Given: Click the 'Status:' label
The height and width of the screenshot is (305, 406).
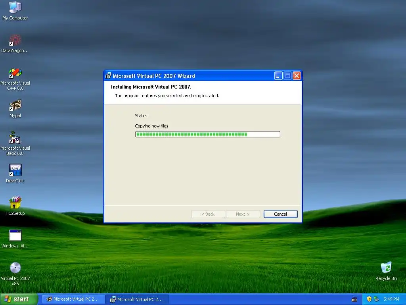Looking at the screenshot, I should tap(142, 116).
